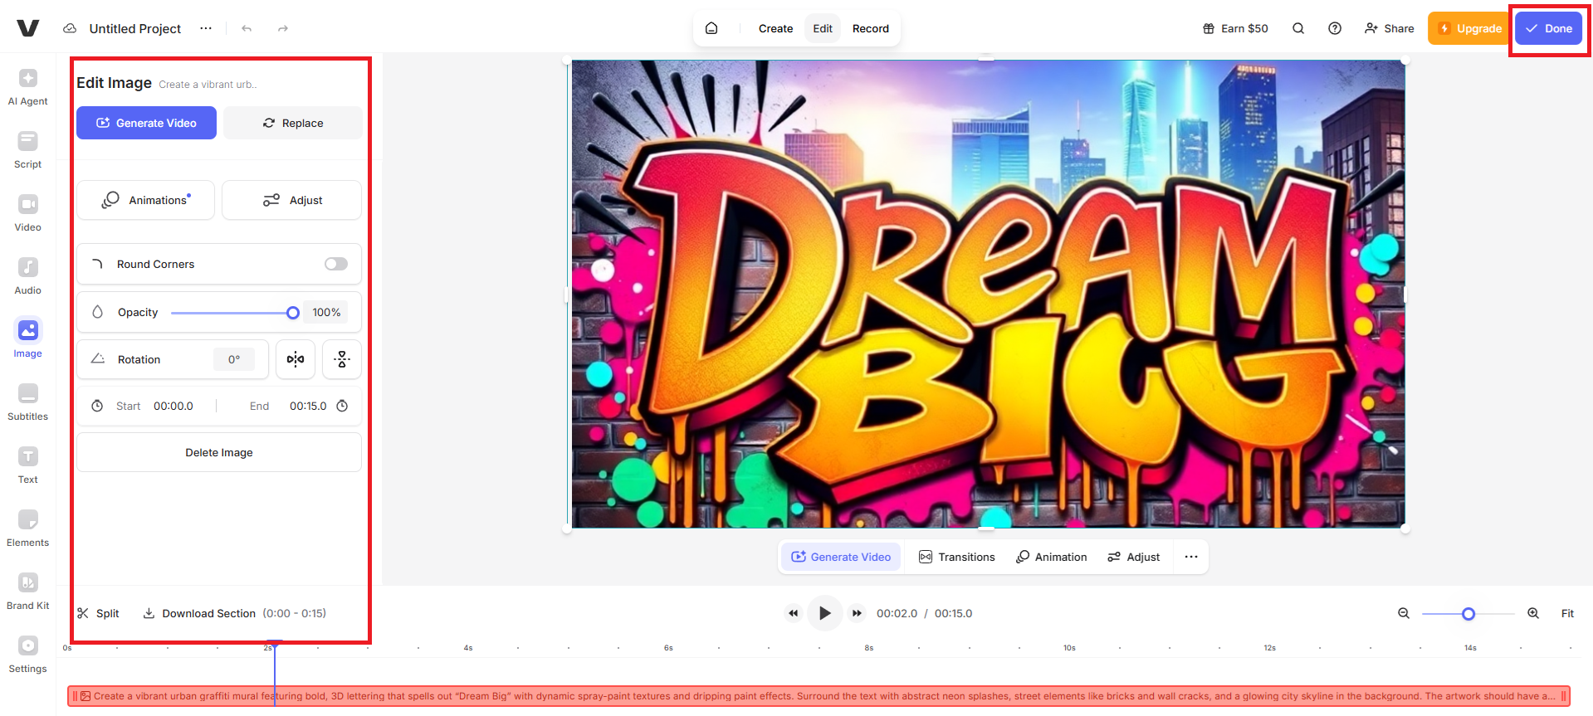Viewport: 1593px width, 716px height.
Task: Click the Done button
Action: (1549, 28)
